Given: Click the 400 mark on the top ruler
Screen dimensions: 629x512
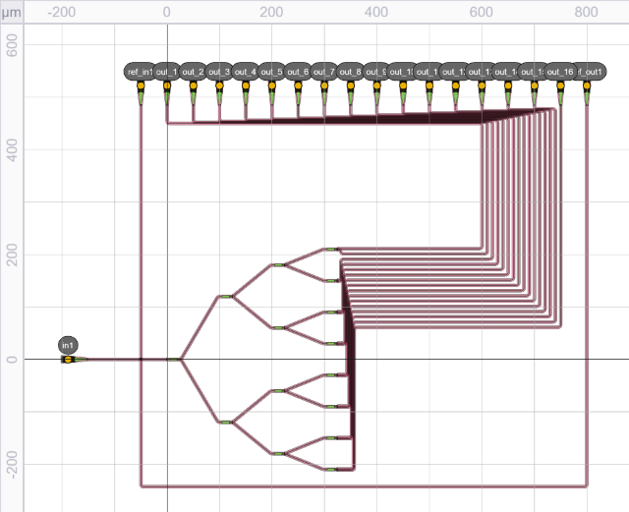Looking at the screenshot, I should coord(376,12).
